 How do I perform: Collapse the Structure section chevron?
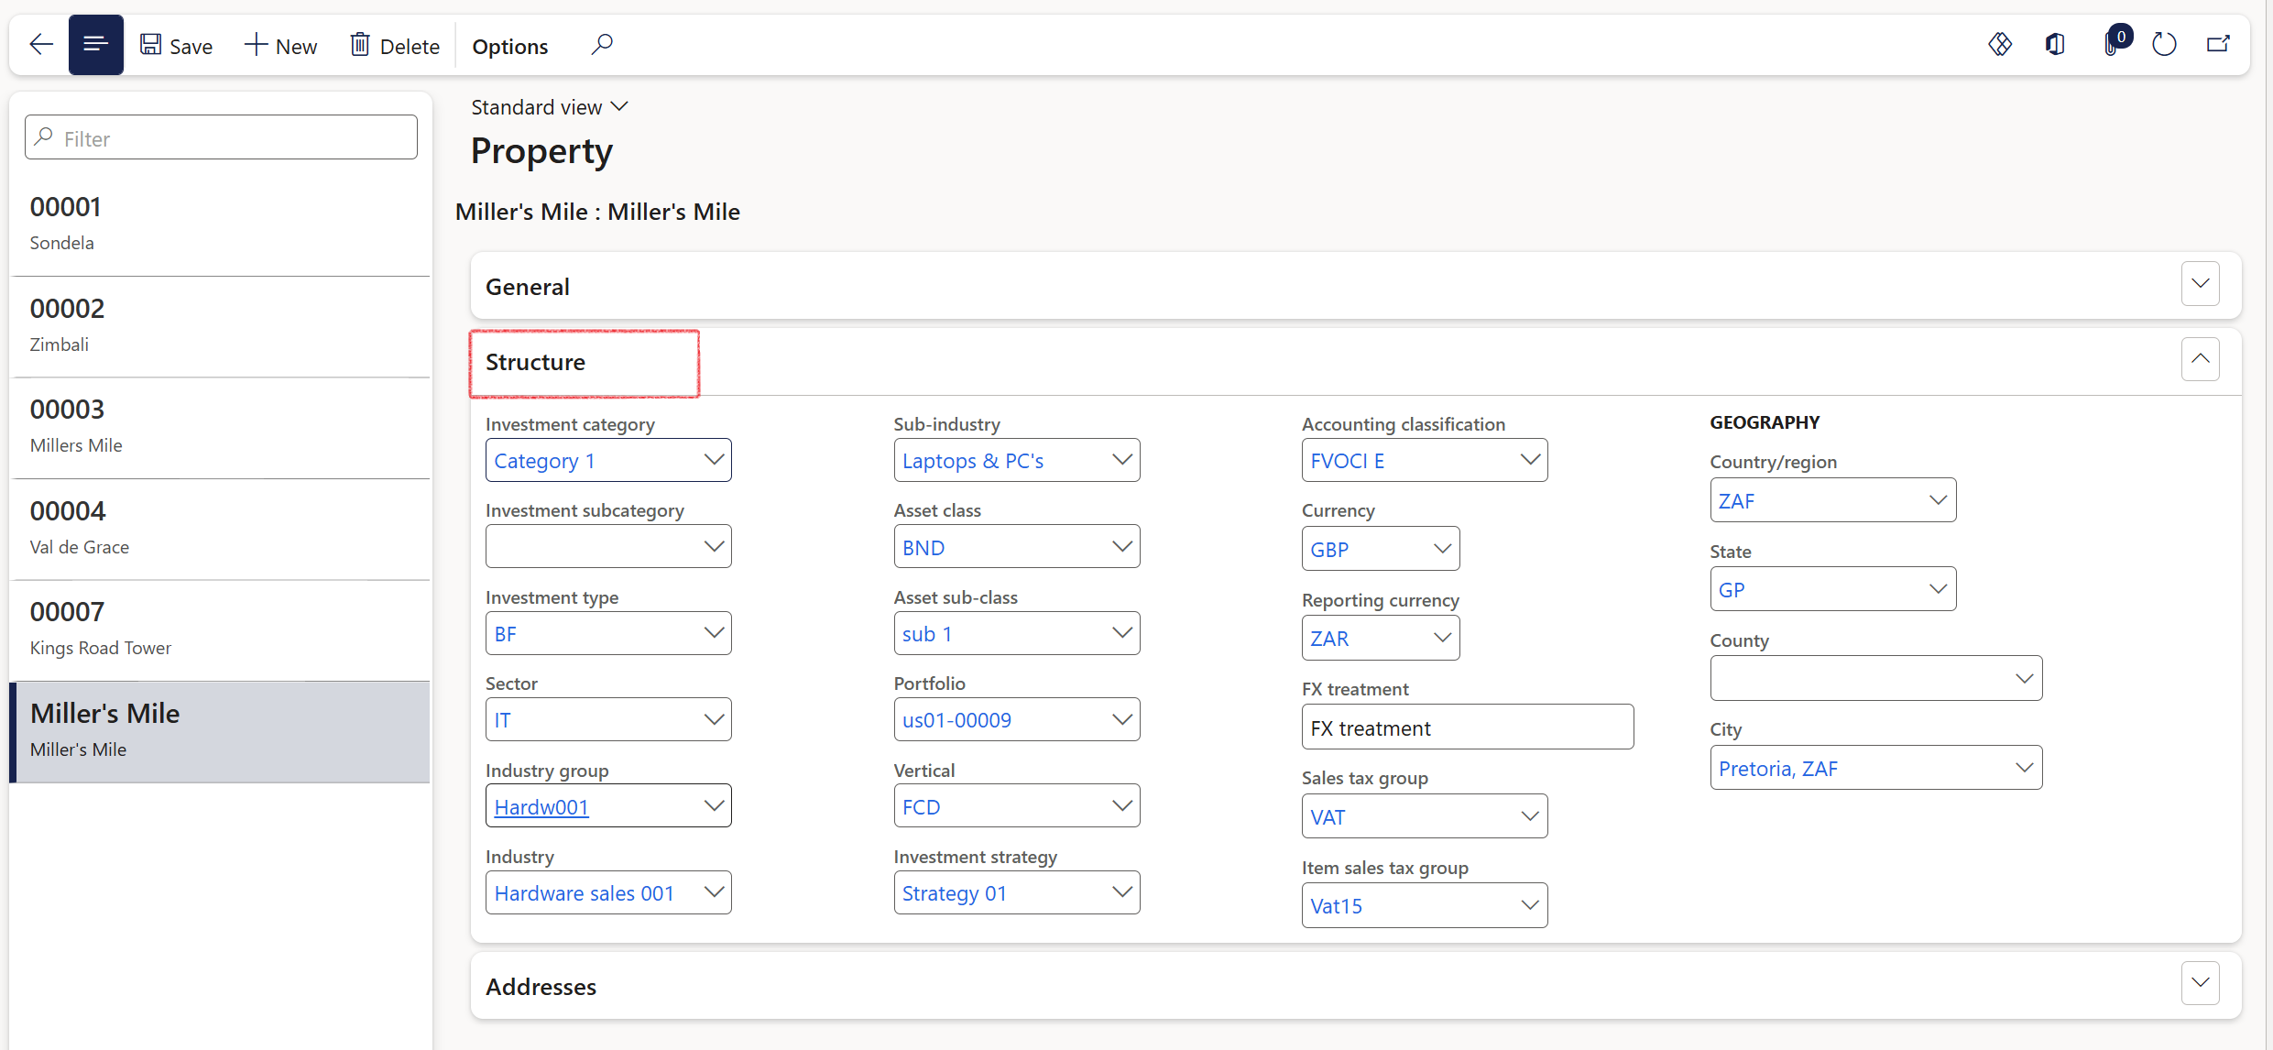coord(2200,359)
